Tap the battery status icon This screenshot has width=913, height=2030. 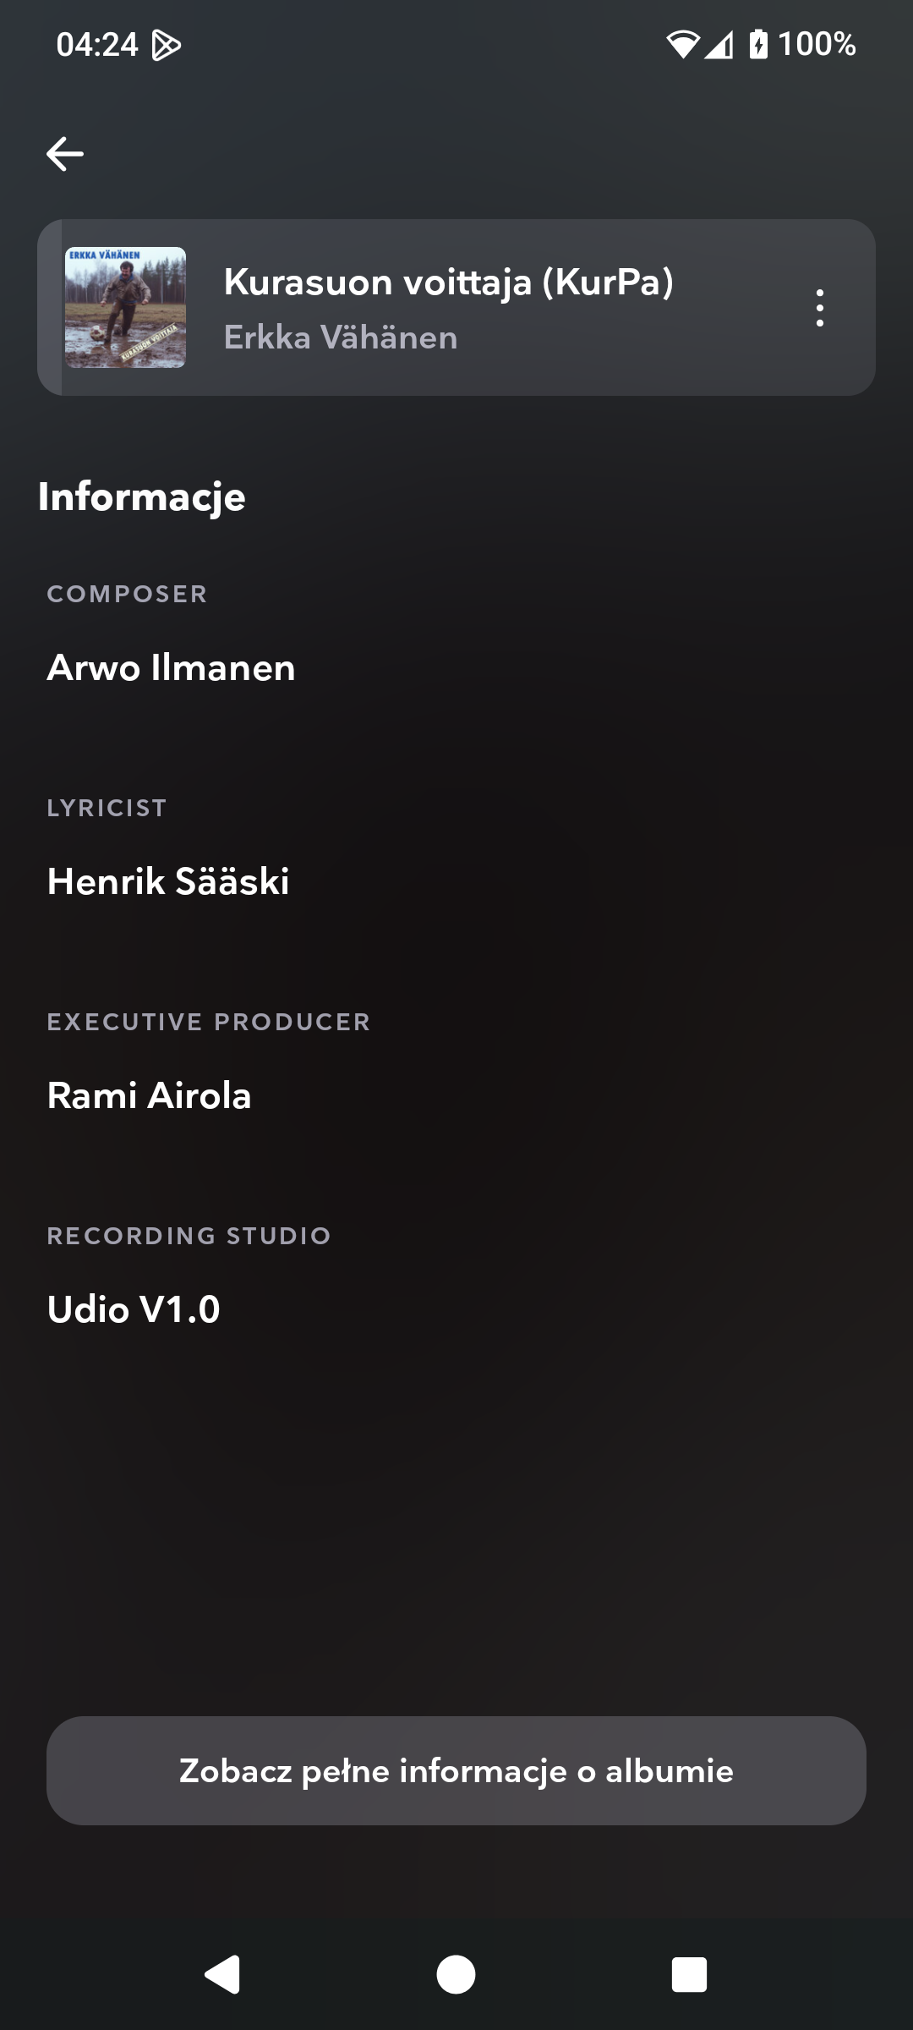tap(758, 45)
